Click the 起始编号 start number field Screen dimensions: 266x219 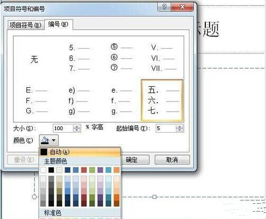pos(166,128)
